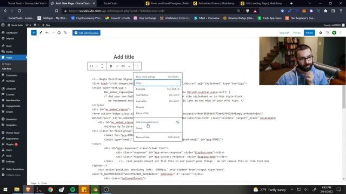Click the block drag handle dots
The width and height of the screenshot is (346, 194).
point(96,66)
